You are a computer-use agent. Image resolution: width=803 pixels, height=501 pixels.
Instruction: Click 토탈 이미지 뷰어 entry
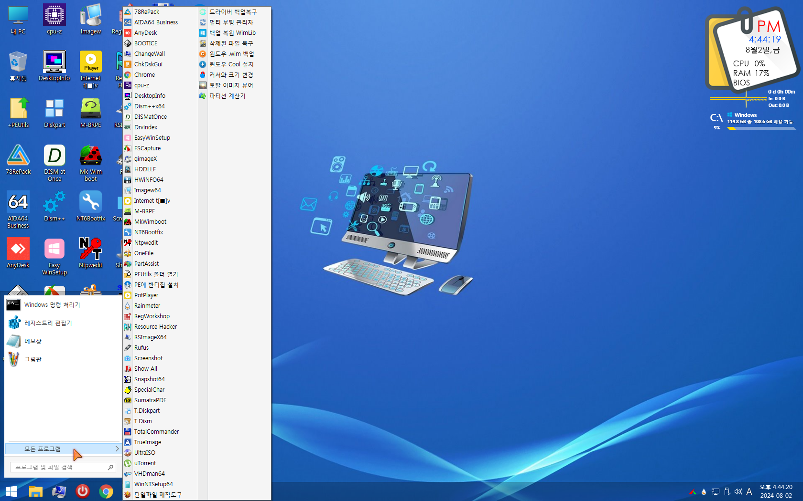(x=234, y=85)
